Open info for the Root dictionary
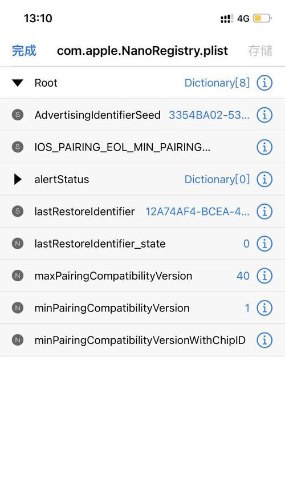 (x=264, y=83)
